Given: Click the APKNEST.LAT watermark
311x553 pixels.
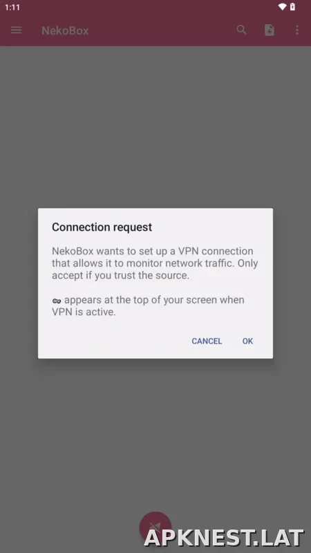Looking at the screenshot, I should 224,539.
